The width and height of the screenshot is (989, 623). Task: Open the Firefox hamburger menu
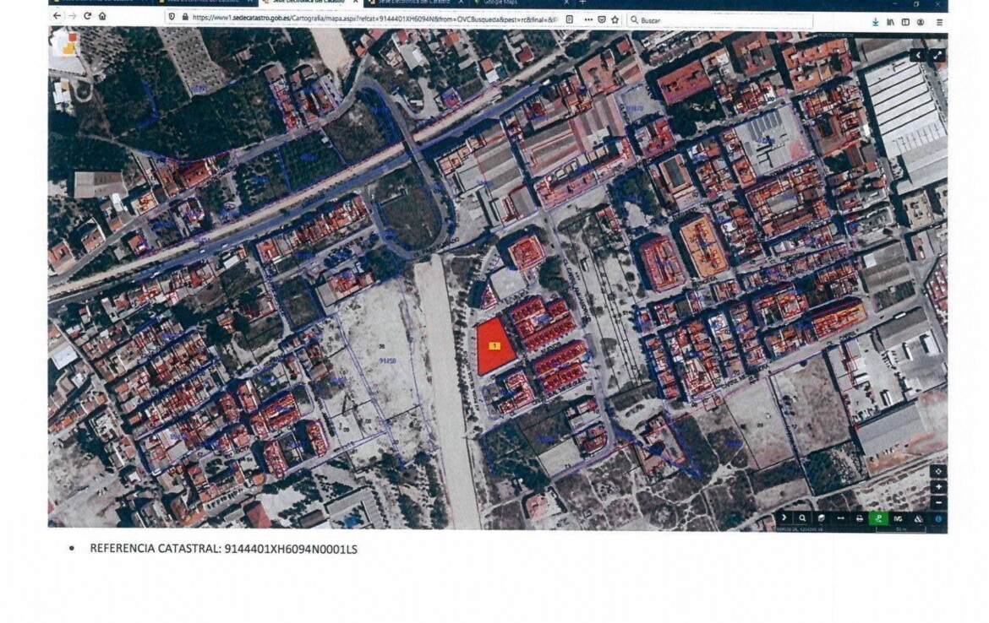[x=939, y=20]
